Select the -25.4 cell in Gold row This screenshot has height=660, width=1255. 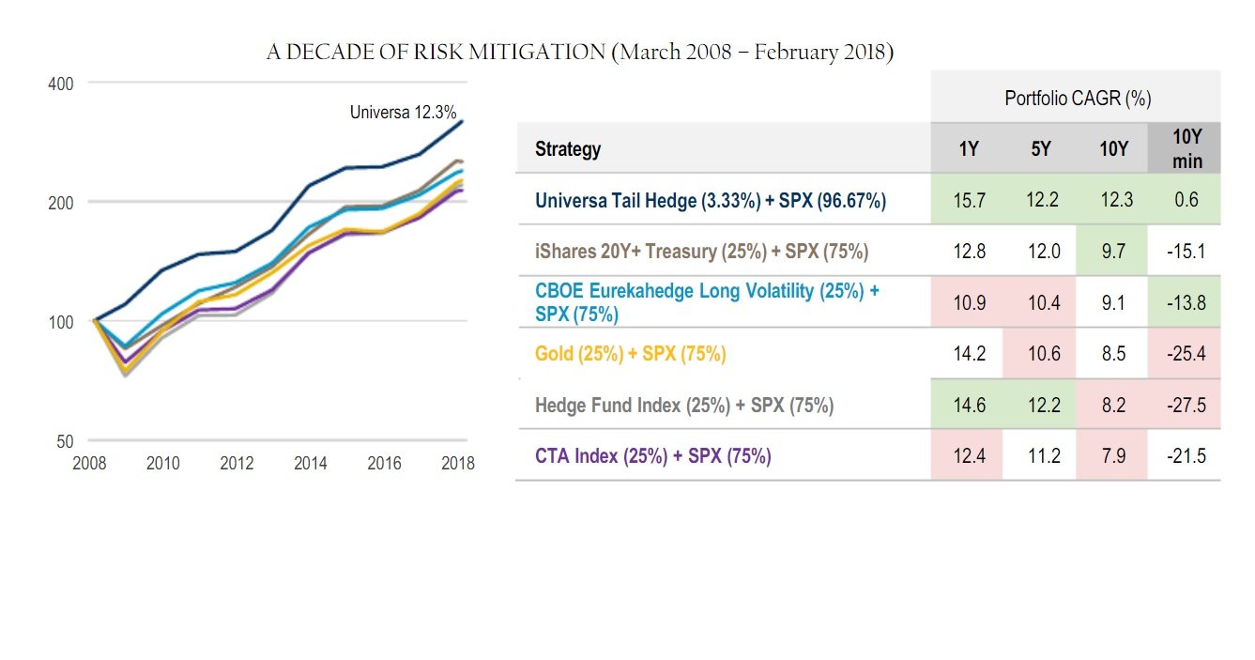[1185, 354]
